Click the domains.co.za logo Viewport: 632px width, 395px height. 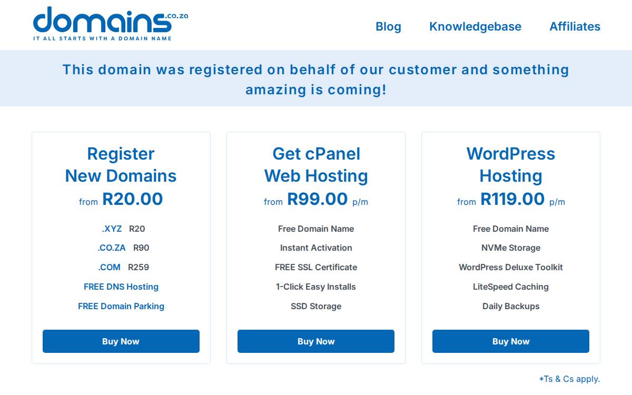click(x=110, y=24)
